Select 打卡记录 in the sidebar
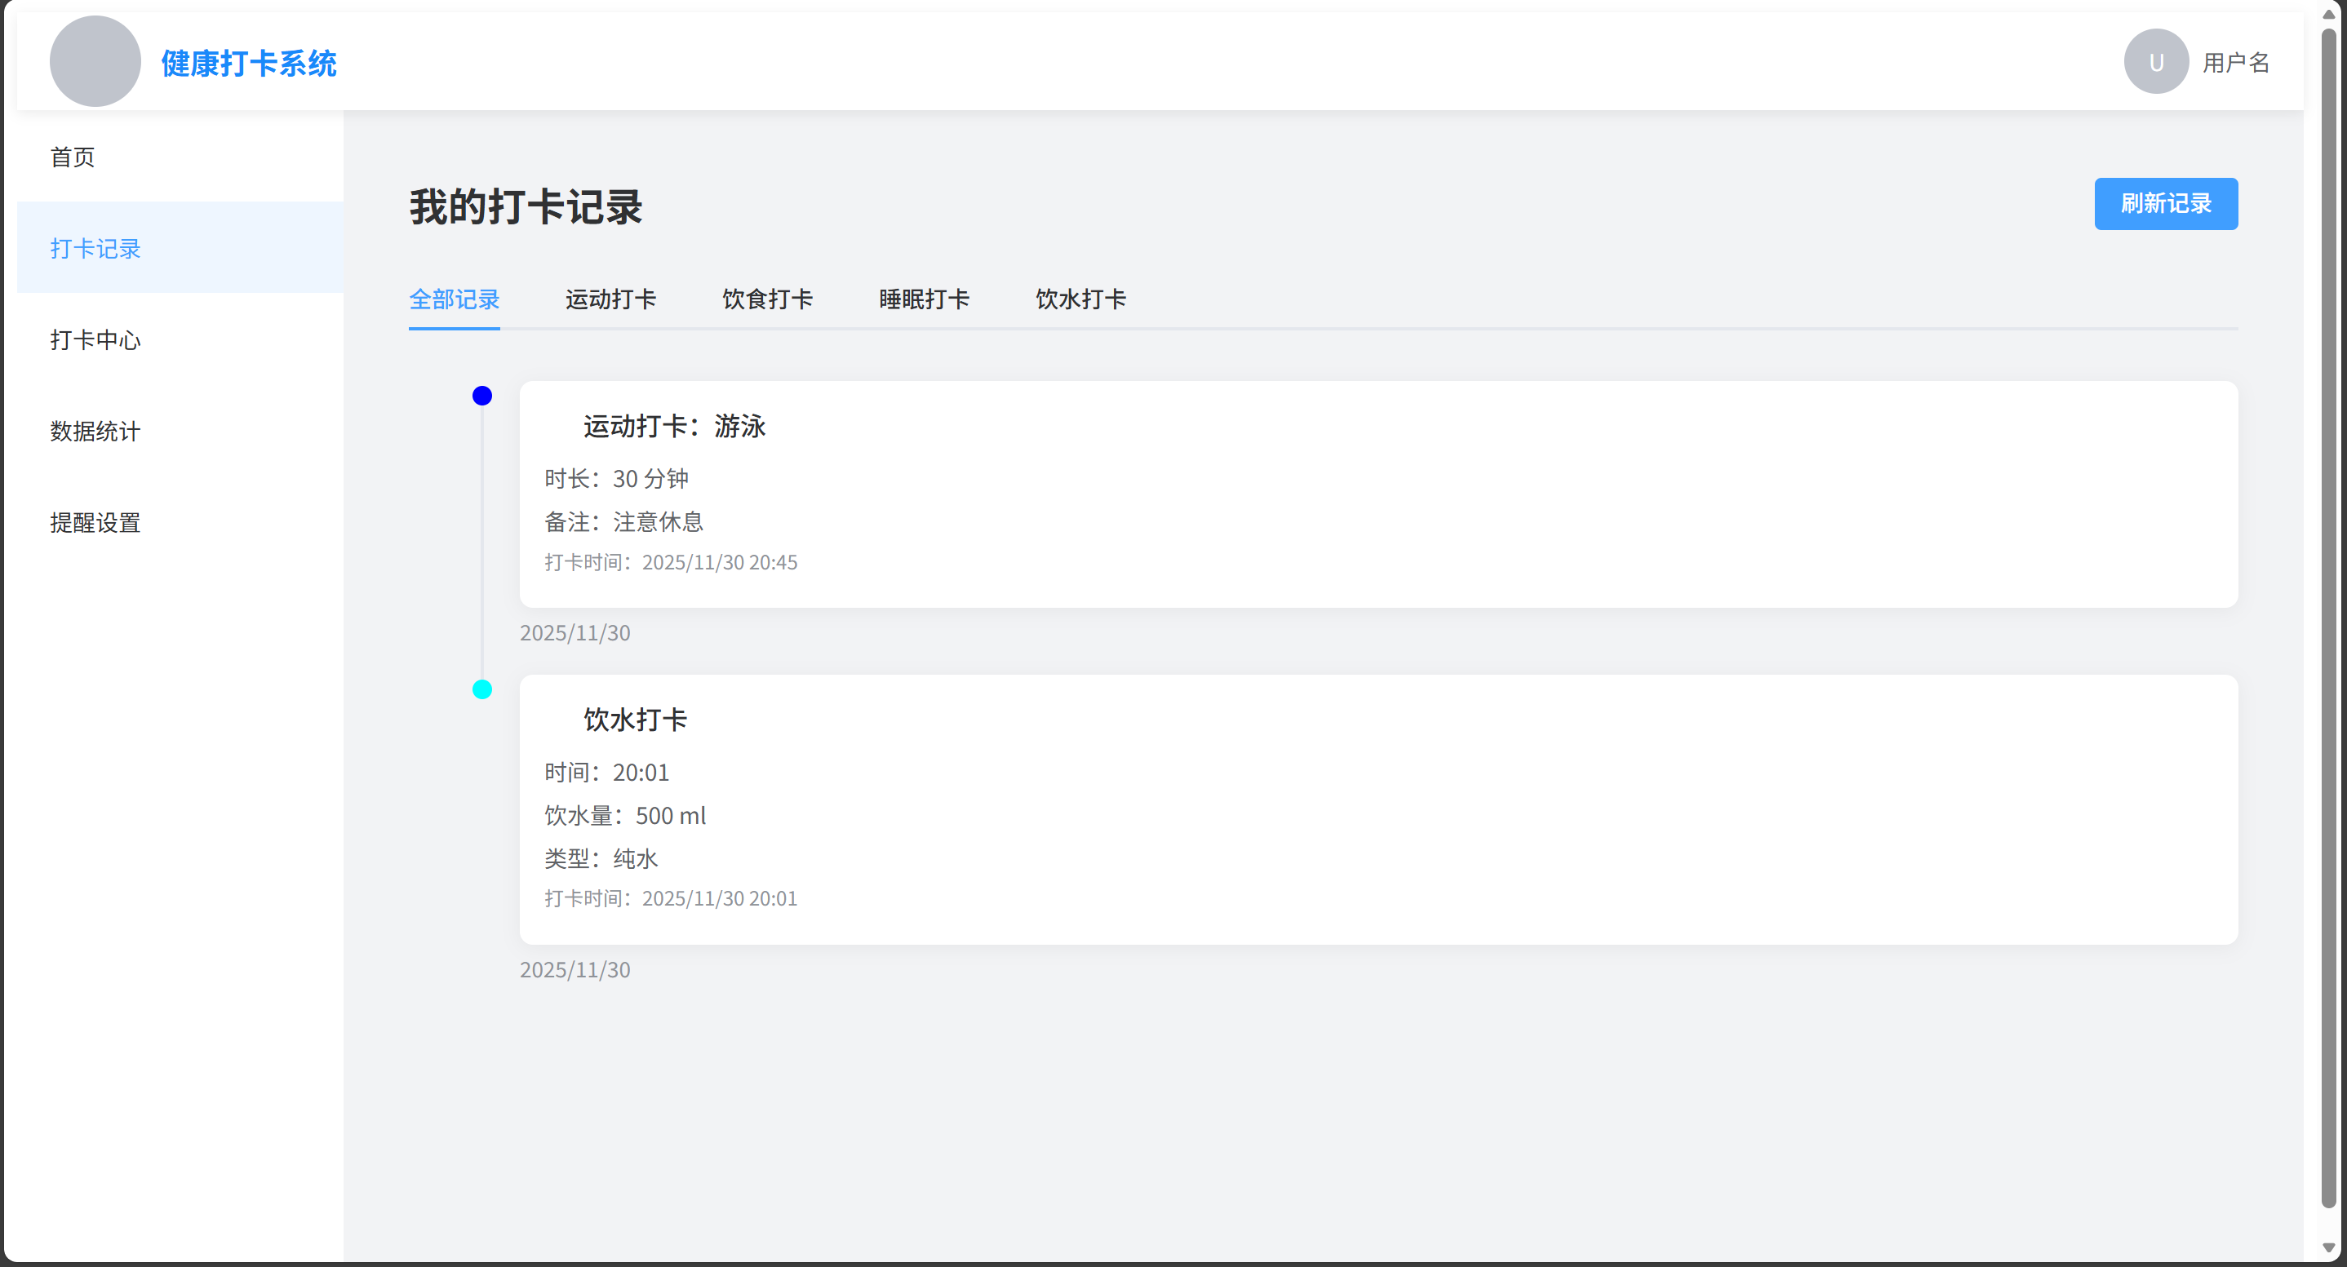The image size is (2347, 1267). (95, 248)
